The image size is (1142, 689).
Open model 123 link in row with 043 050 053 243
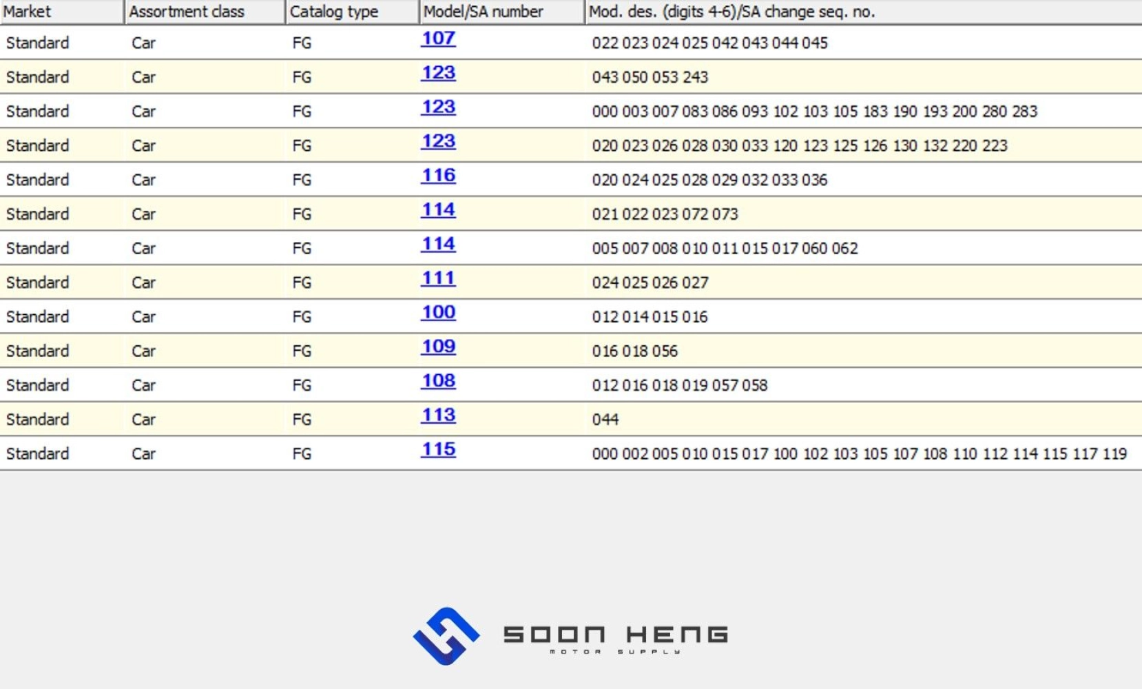click(438, 73)
